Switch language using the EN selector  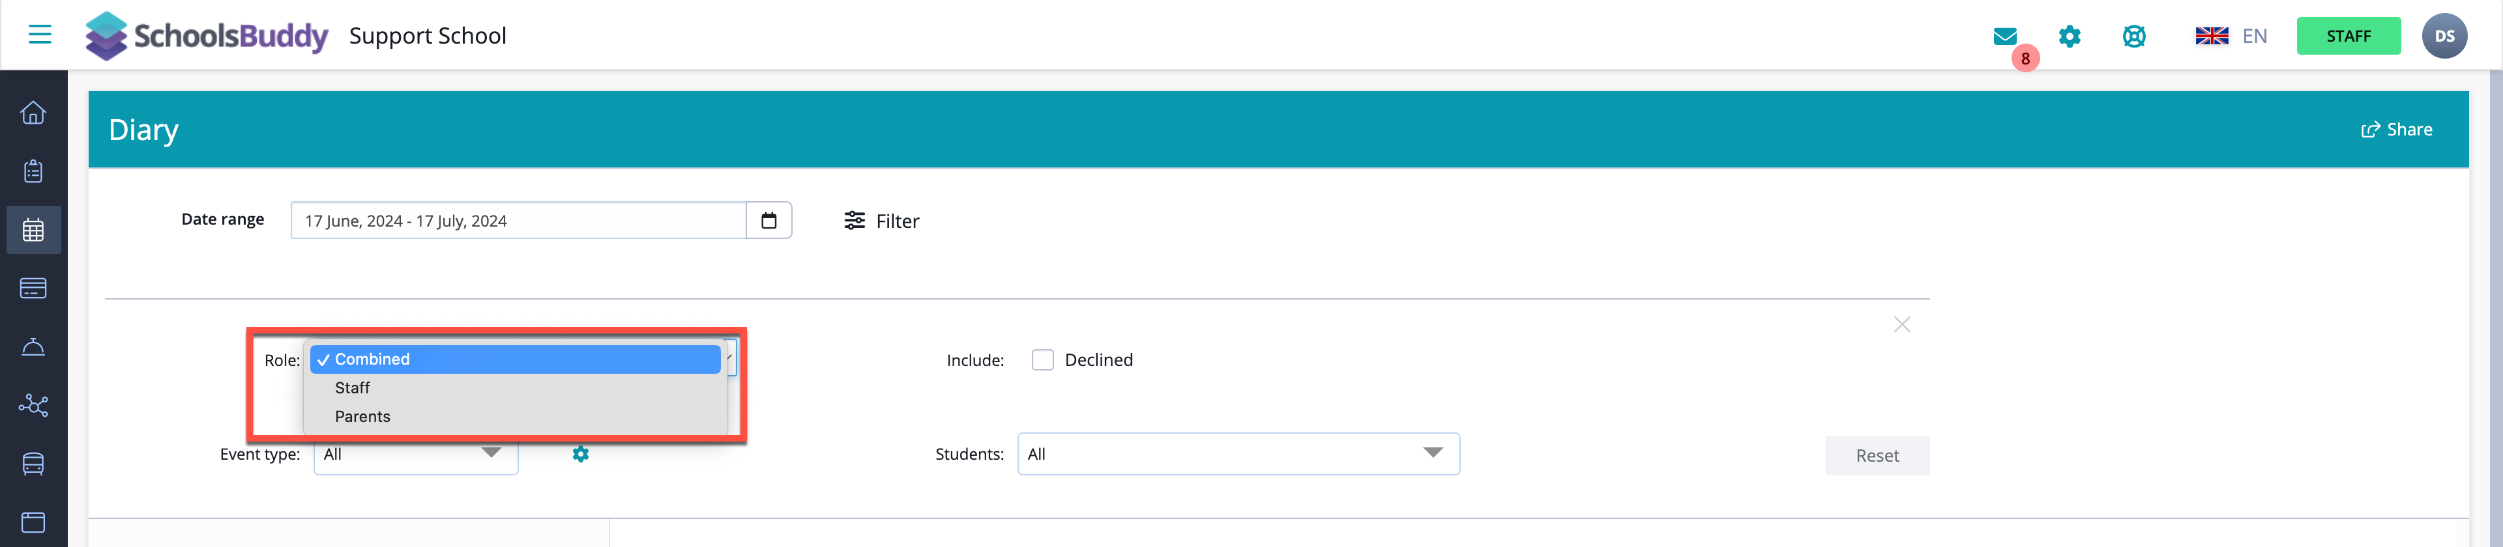[2231, 37]
